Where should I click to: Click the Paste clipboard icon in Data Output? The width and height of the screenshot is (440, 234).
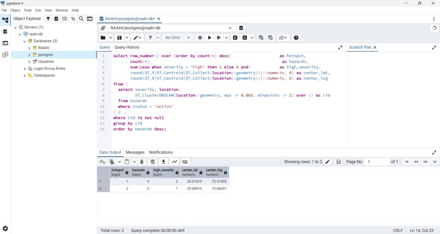pyautogui.click(x=127, y=161)
